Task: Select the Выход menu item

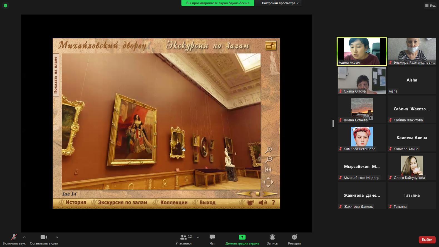Action: (x=207, y=202)
